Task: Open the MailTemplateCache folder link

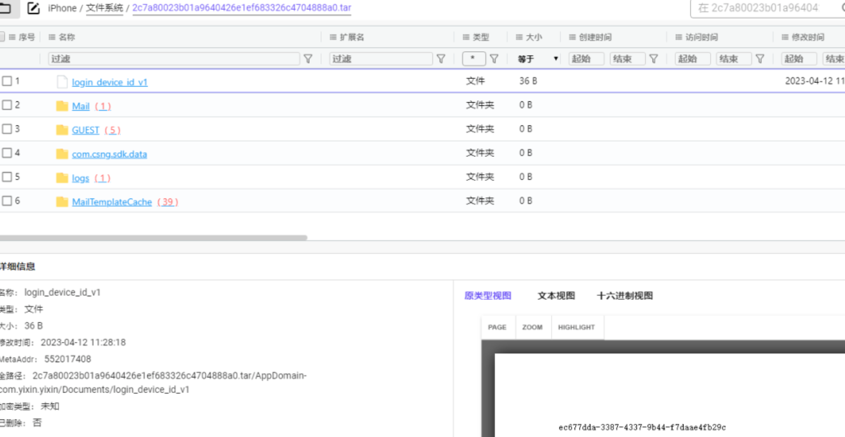Action: click(x=112, y=202)
